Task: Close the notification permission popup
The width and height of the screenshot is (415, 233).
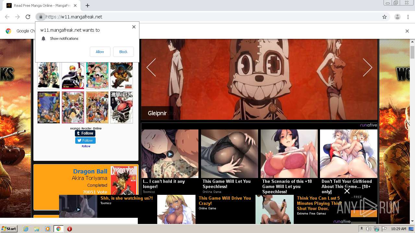Action: pyautogui.click(x=134, y=27)
